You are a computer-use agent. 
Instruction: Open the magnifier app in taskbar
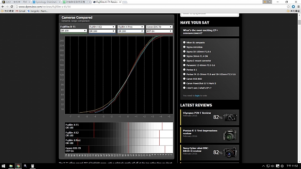click(25, 166)
